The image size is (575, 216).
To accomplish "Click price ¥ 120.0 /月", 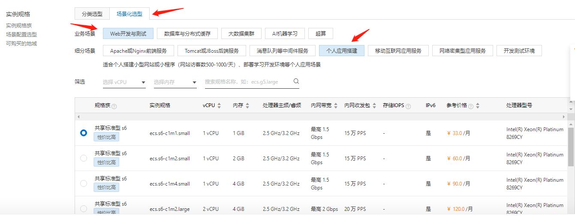I will click(x=460, y=209).
